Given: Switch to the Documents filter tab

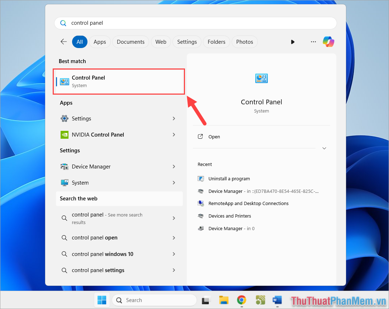Looking at the screenshot, I should (131, 42).
